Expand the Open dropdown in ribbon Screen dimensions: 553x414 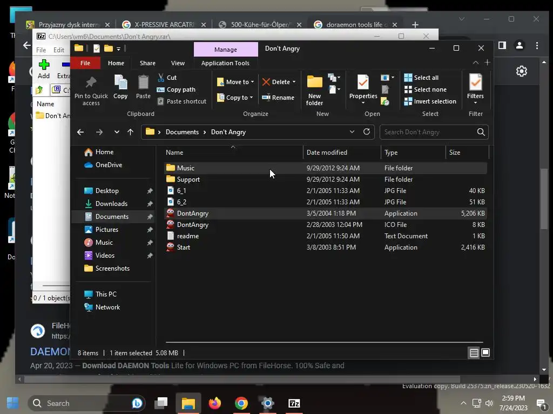click(388, 78)
